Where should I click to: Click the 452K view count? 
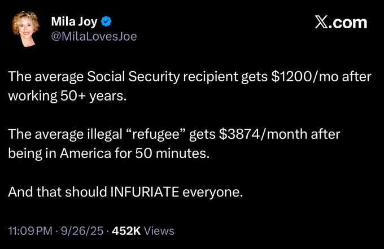[126, 231]
